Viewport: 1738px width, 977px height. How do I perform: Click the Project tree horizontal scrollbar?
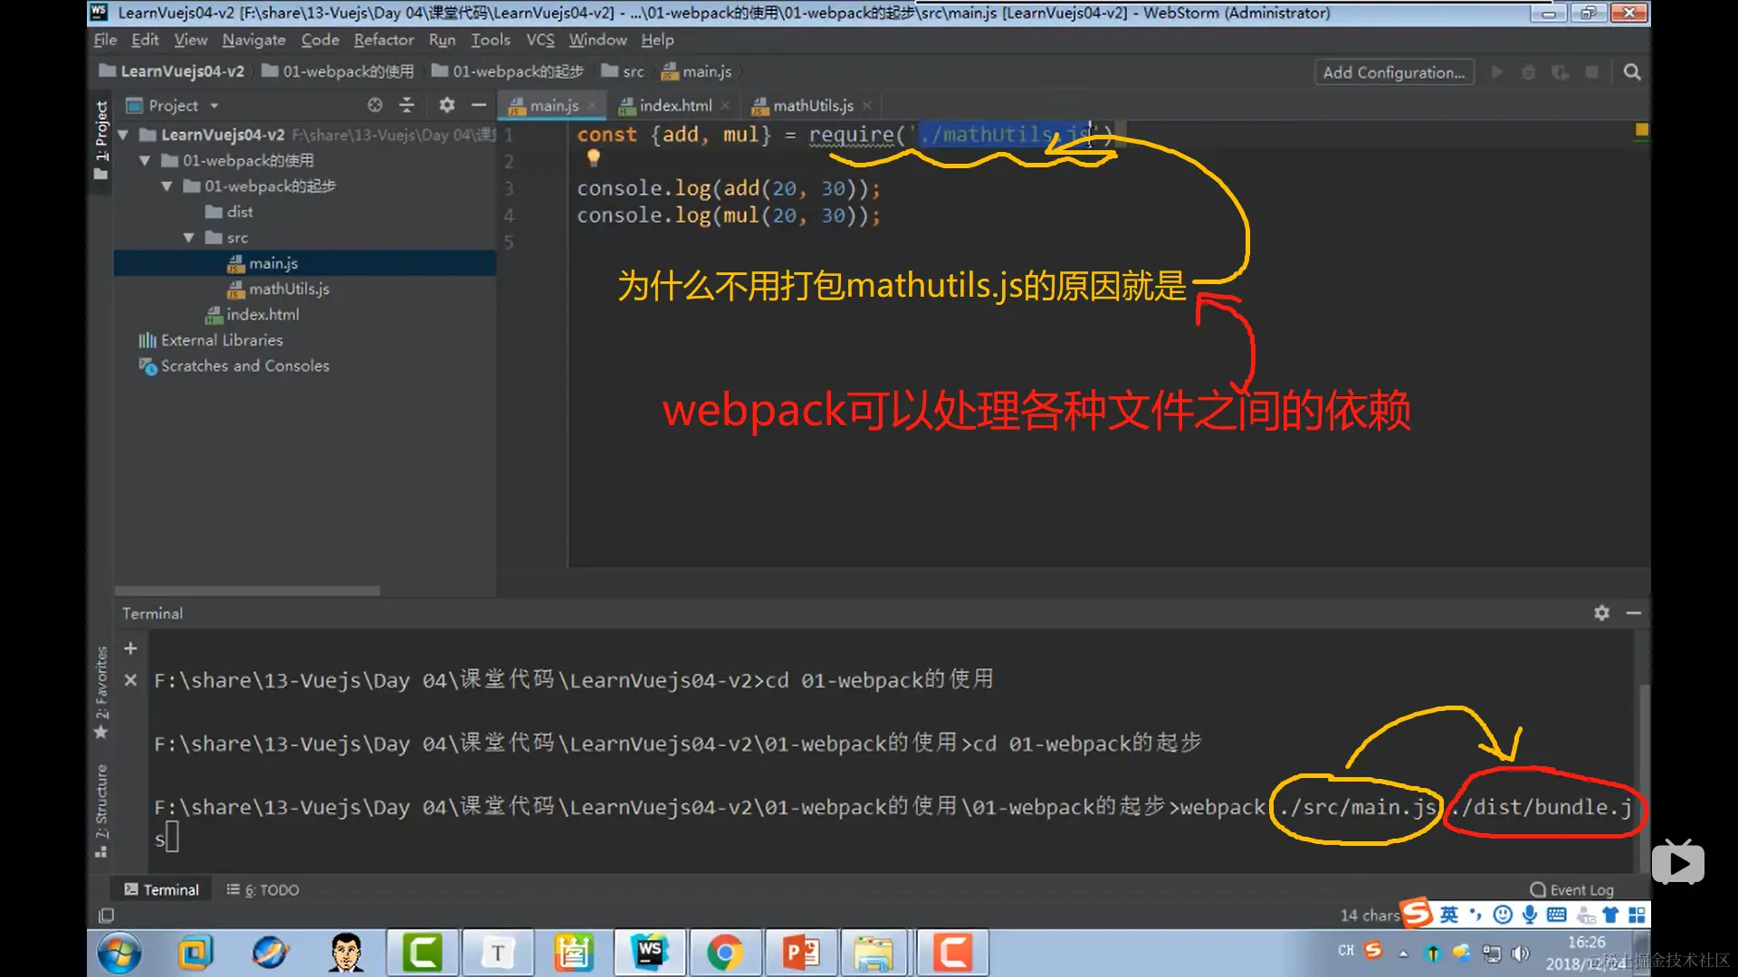click(x=247, y=591)
